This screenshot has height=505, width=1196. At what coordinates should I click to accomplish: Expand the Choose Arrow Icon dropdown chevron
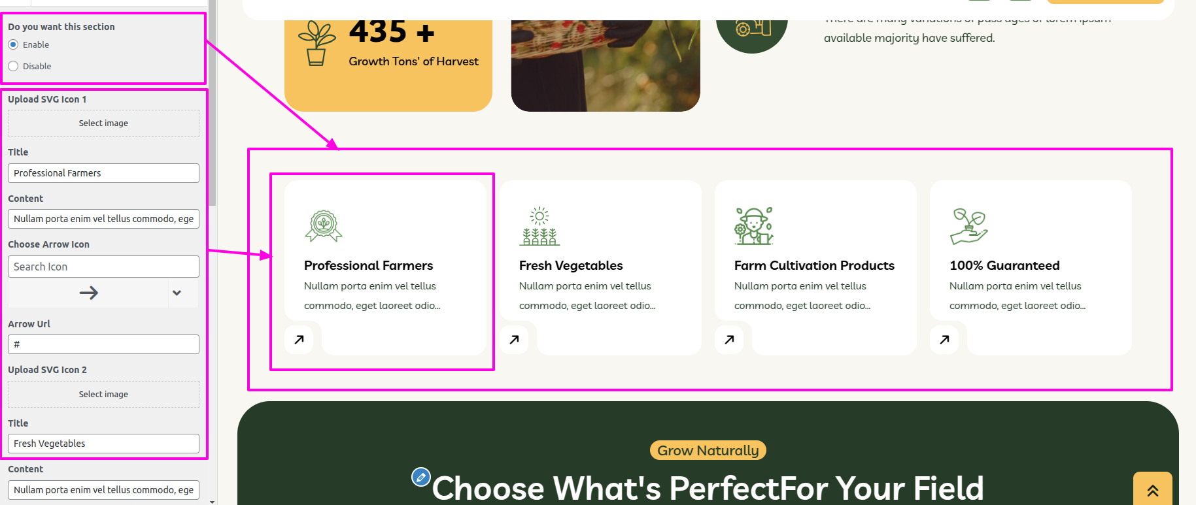[177, 293]
